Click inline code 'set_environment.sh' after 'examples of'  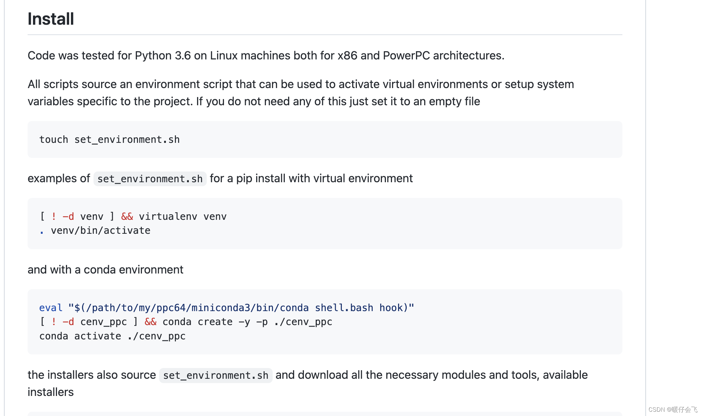pyautogui.click(x=150, y=179)
